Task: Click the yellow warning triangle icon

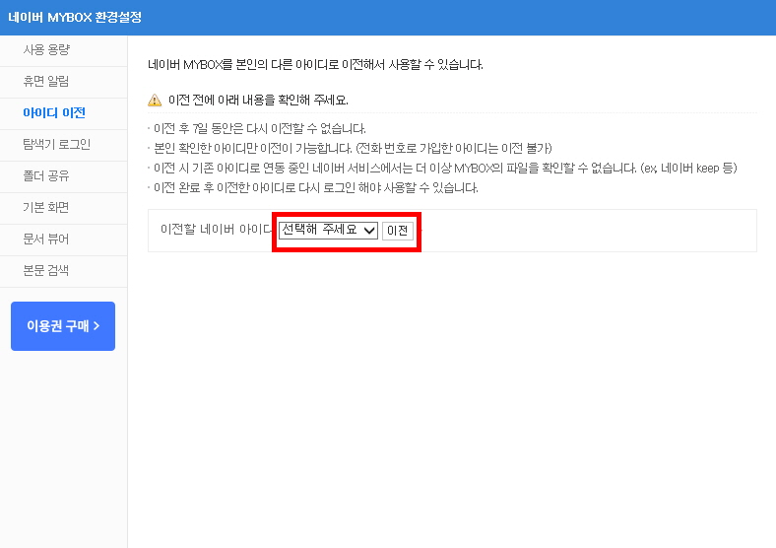Action: 155,101
